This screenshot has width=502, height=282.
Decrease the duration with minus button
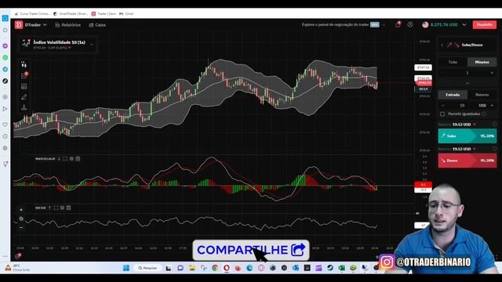(x=442, y=73)
